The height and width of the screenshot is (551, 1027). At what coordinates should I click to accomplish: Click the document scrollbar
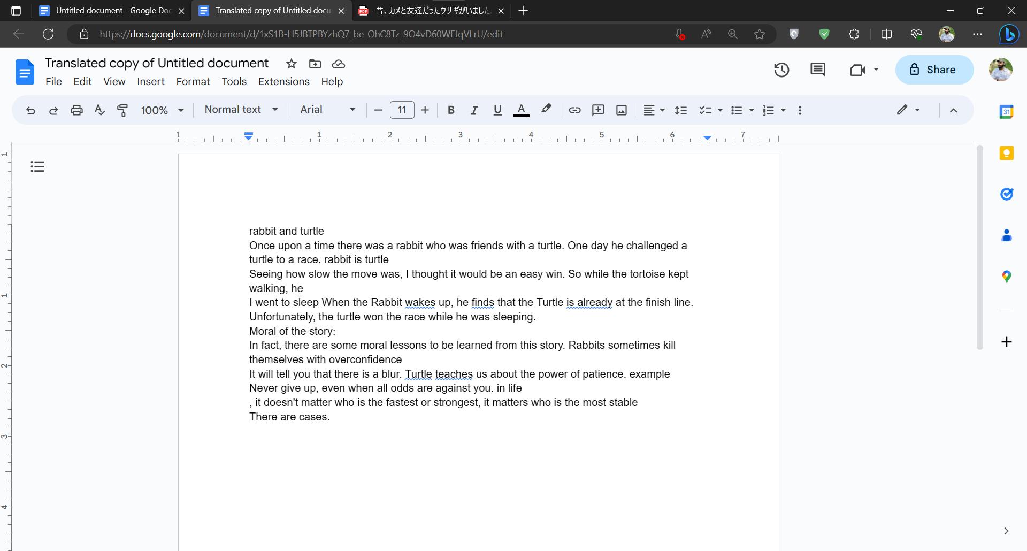980,246
